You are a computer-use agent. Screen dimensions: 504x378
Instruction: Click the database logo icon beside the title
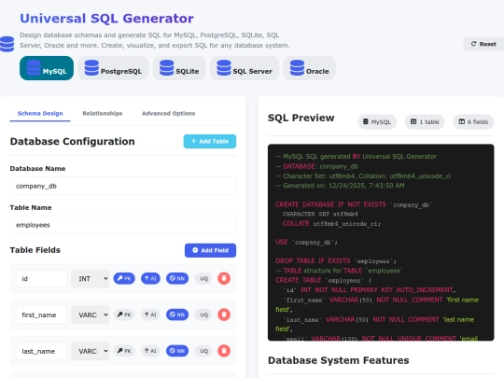coord(7,44)
